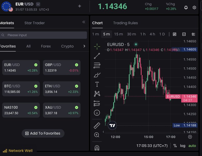Collapse the Markets side panel
202x156 pixels.
point(84,22)
